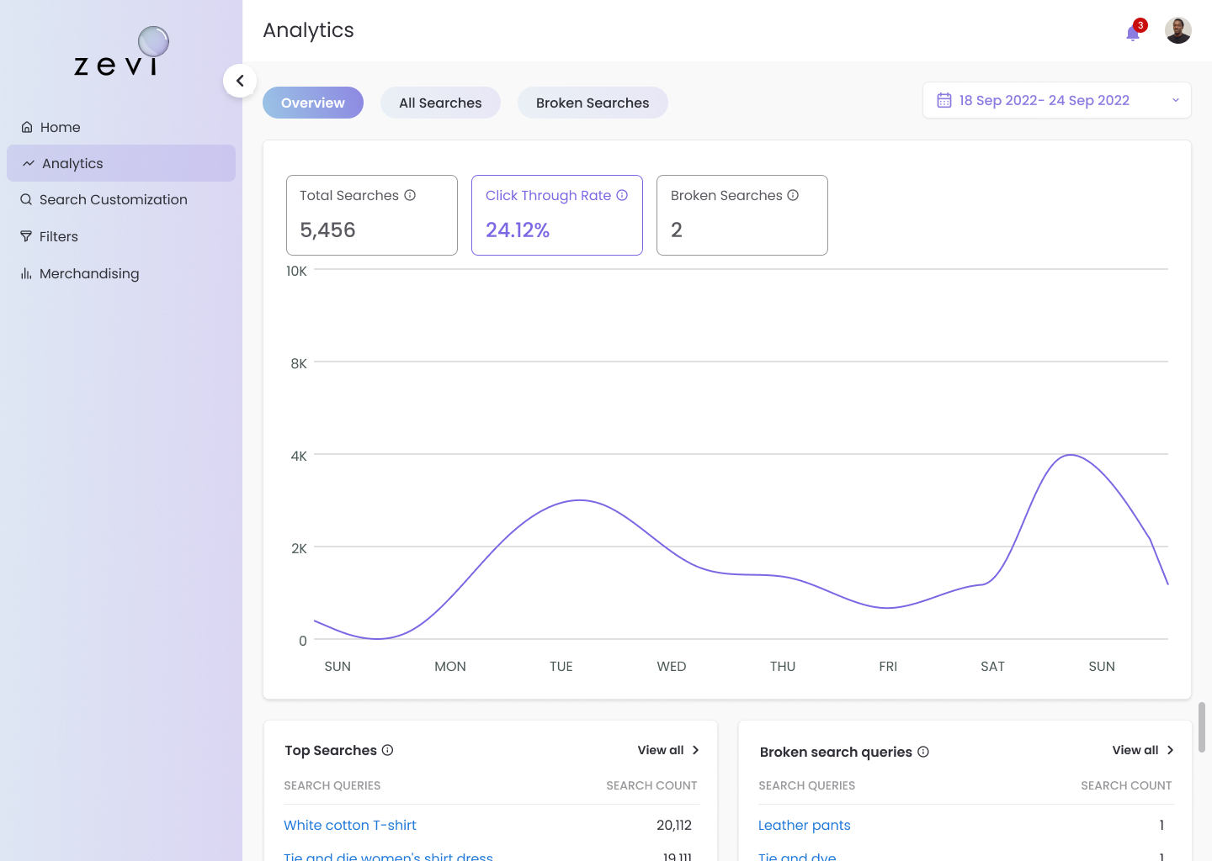Open the White cotton T-shirt query link
The width and height of the screenshot is (1212, 861).
(350, 825)
